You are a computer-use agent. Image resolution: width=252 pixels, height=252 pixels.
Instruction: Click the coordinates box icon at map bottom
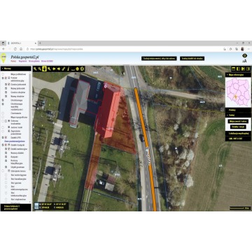[x=36, y=206]
